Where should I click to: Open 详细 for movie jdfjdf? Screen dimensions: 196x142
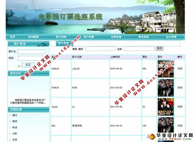[x=180, y=69]
